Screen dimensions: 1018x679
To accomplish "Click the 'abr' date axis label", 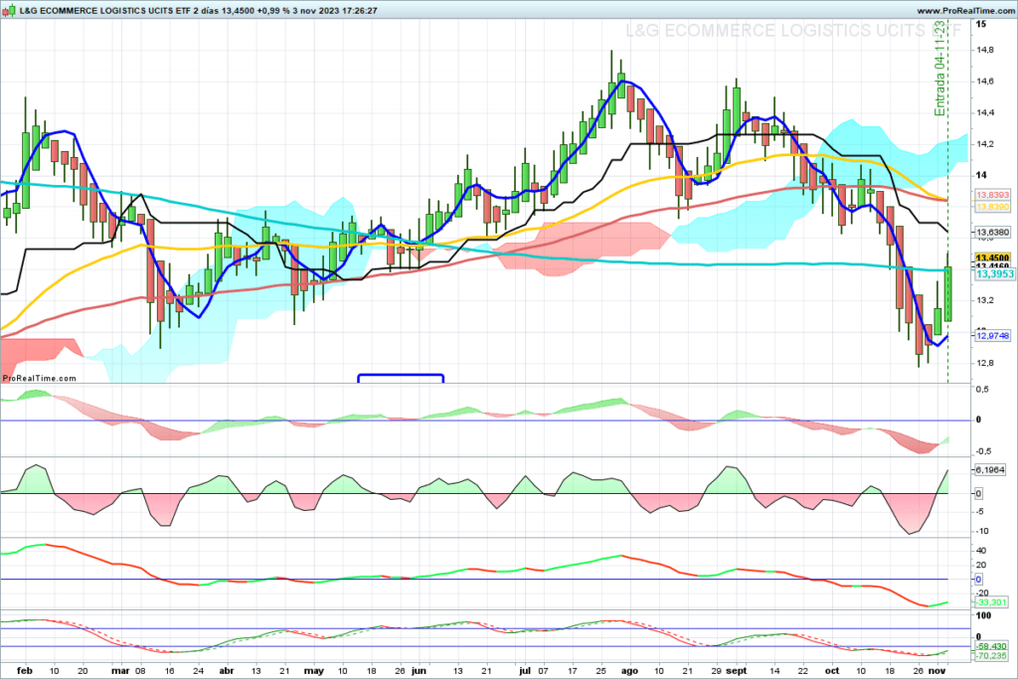I will tap(226, 671).
